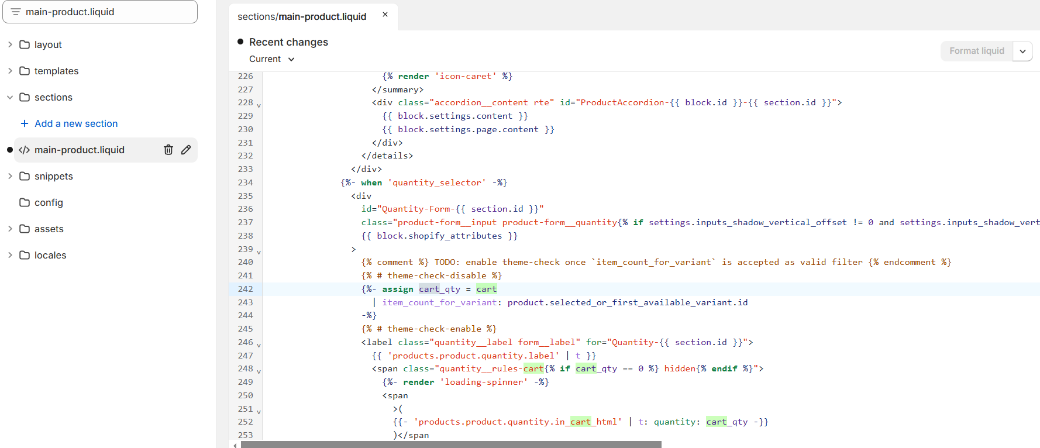This screenshot has height=448, width=1040.
Task: Place cursor on cart_qty in line 242
Action: point(439,289)
